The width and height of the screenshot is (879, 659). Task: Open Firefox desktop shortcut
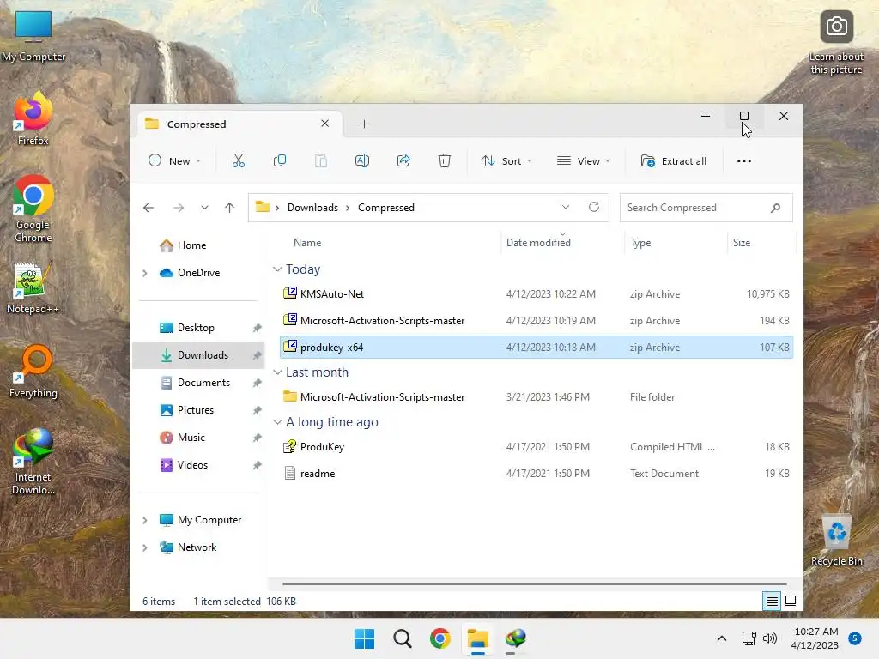click(33, 118)
